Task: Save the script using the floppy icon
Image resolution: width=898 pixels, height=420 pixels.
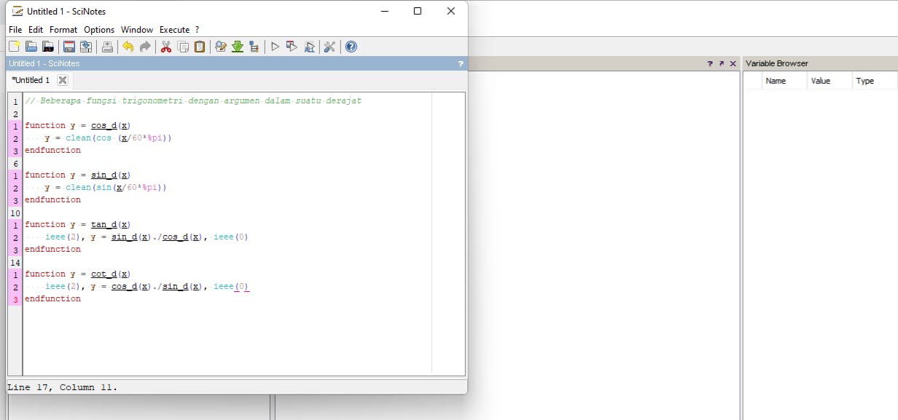Action: point(69,47)
